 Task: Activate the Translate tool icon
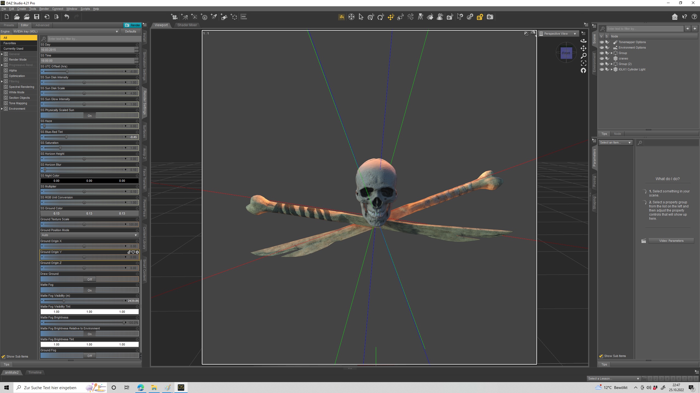click(x=391, y=17)
